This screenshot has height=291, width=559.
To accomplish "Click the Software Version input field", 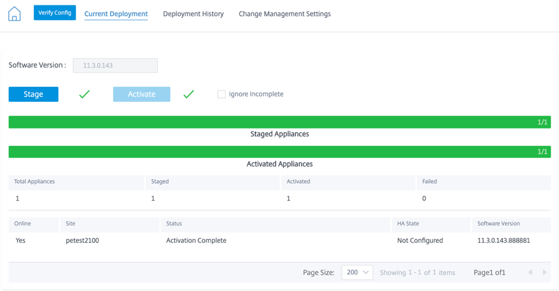I will click(x=115, y=65).
